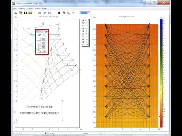Click the legend list vertical scrollbar
This screenshot has height=136, width=182.
[x=89, y=33]
